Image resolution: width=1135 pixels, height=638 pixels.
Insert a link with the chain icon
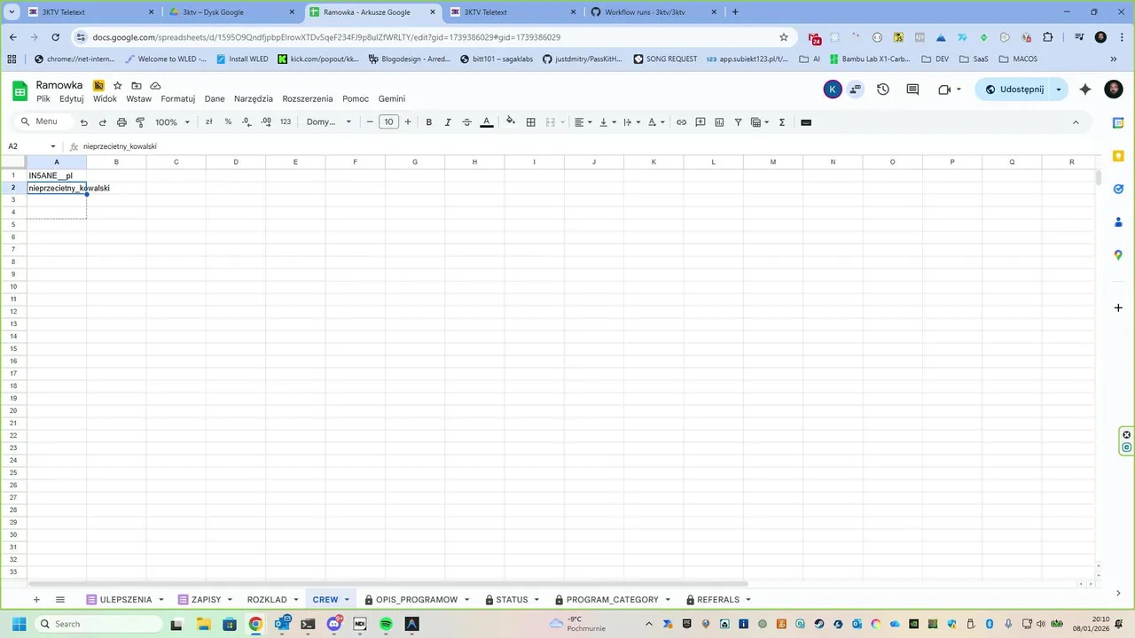(681, 122)
